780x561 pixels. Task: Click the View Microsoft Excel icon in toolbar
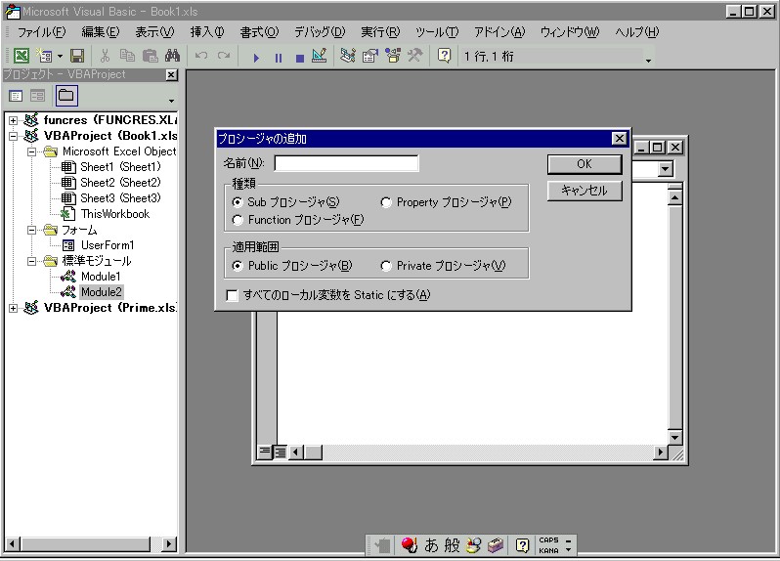pos(21,57)
